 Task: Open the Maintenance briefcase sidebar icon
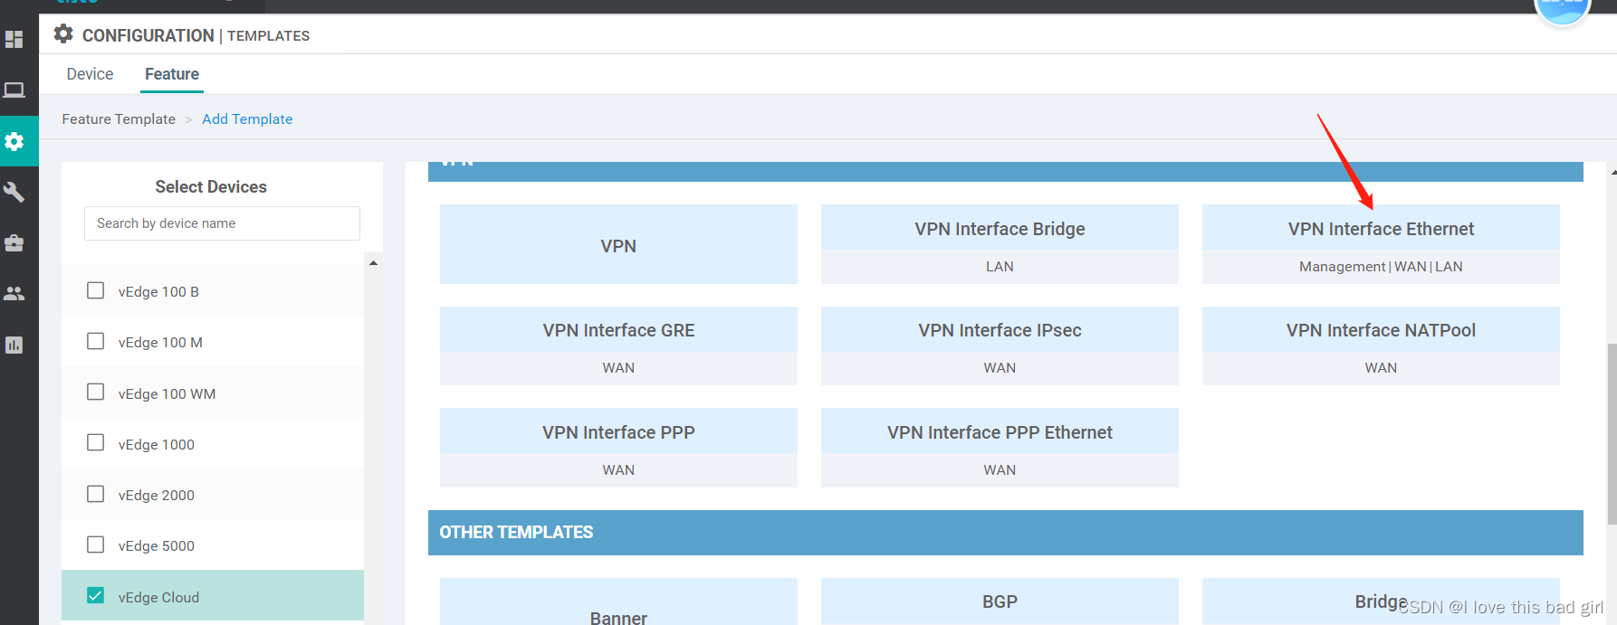pos(14,242)
